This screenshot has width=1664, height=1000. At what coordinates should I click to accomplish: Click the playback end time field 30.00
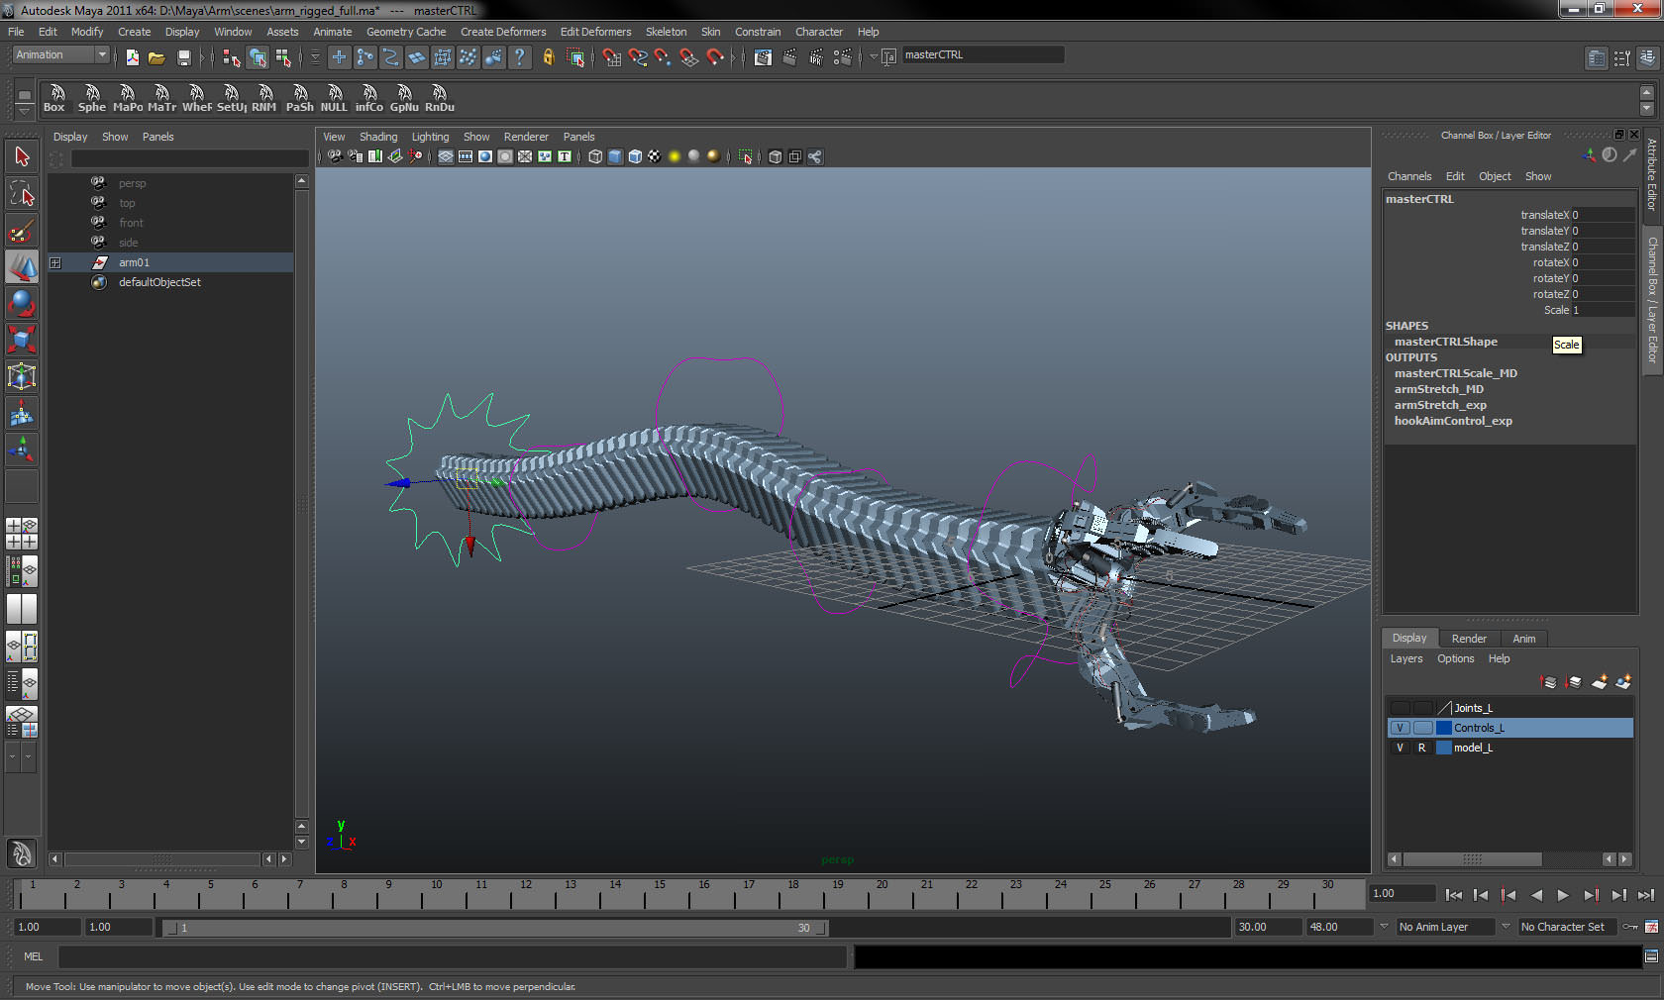pos(1267,927)
